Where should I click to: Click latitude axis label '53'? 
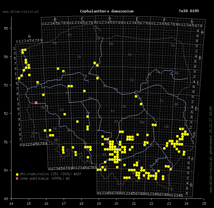pos(6,85)
